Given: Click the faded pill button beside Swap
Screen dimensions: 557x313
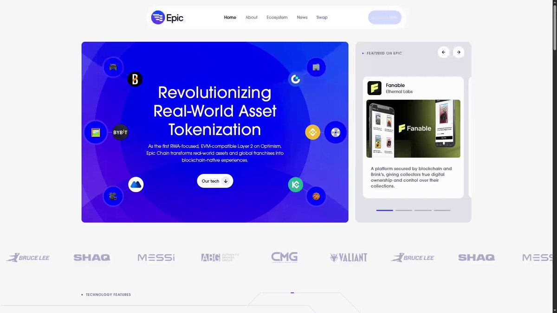Looking at the screenshot, I should 385,18.
